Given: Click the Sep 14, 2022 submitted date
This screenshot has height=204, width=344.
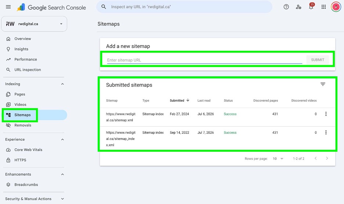Looking at the screenshot, I should 179,133.
